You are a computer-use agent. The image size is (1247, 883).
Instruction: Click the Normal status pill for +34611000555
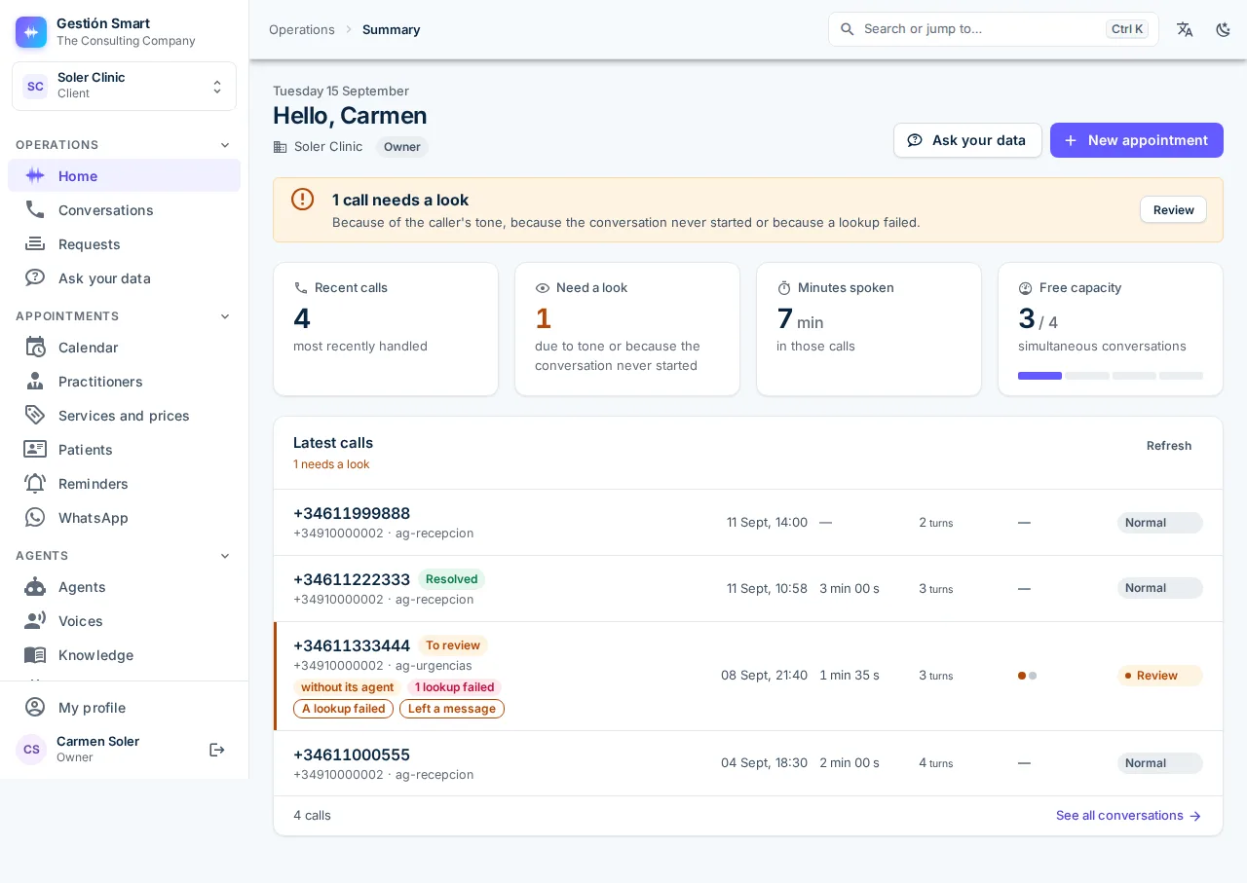(x=1159, y=763)
